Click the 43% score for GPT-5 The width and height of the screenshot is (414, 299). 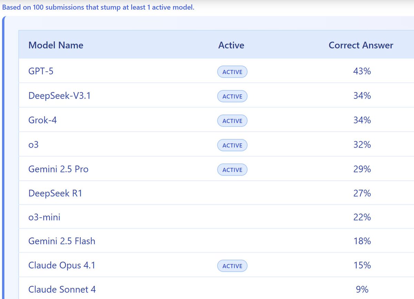pyautogui.click(x=362, y=72)
